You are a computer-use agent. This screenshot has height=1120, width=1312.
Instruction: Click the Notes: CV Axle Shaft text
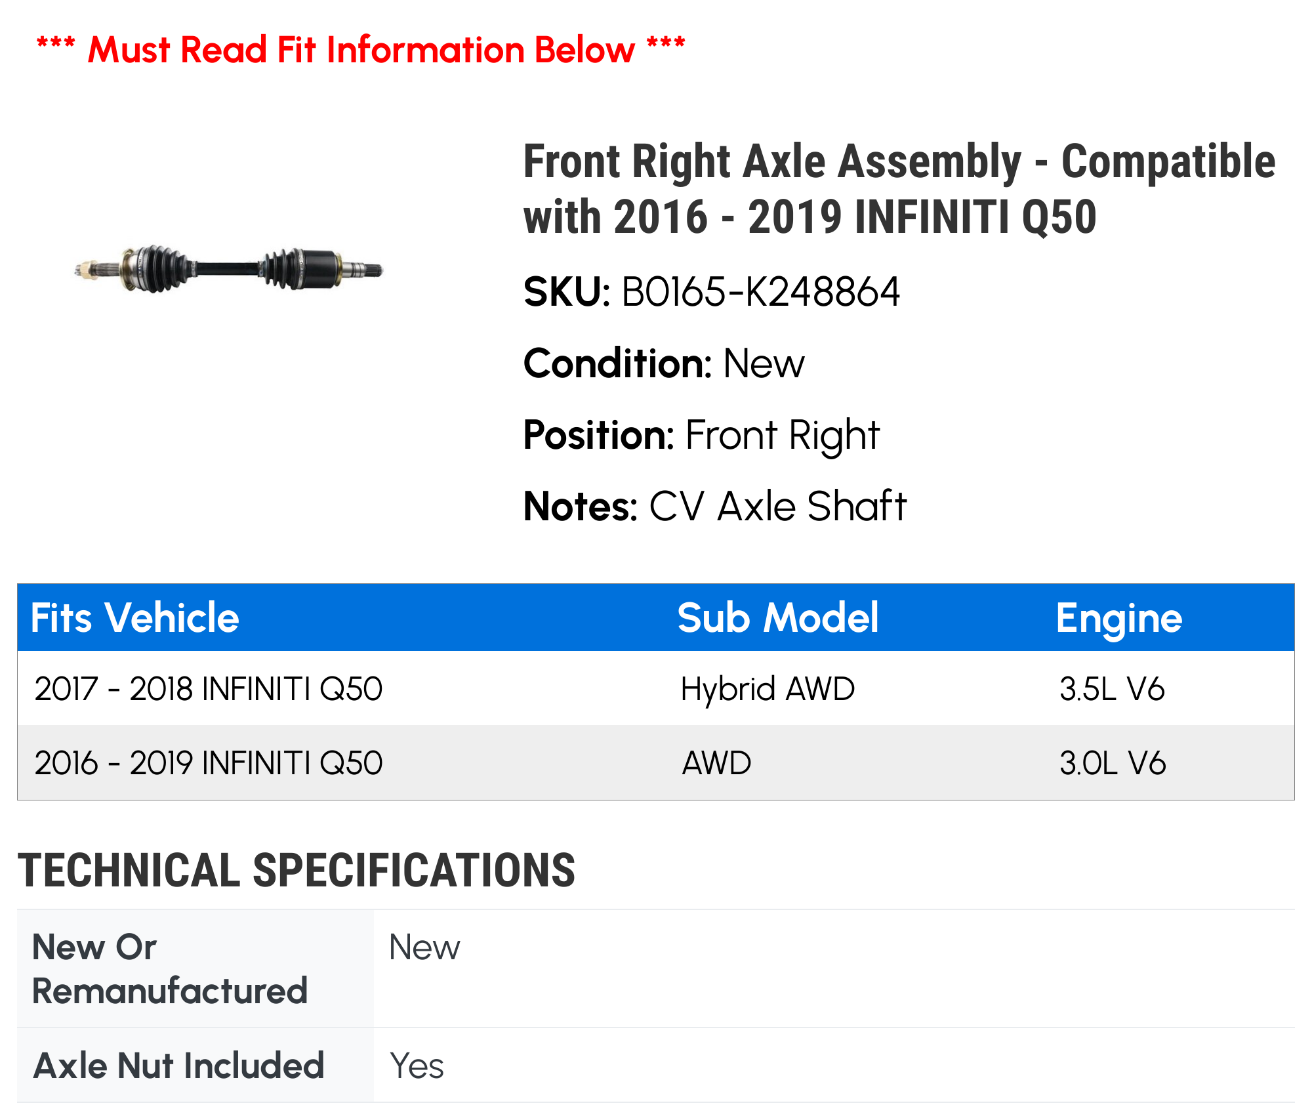(714, 507)
